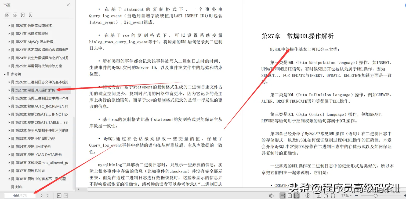The image size is (406, 199).
Task: Enable two-page side-by-side view
Action: click(297, 195)
